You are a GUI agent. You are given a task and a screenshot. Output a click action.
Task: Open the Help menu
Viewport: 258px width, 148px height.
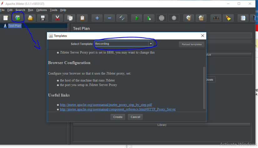[x=63, y=10]
